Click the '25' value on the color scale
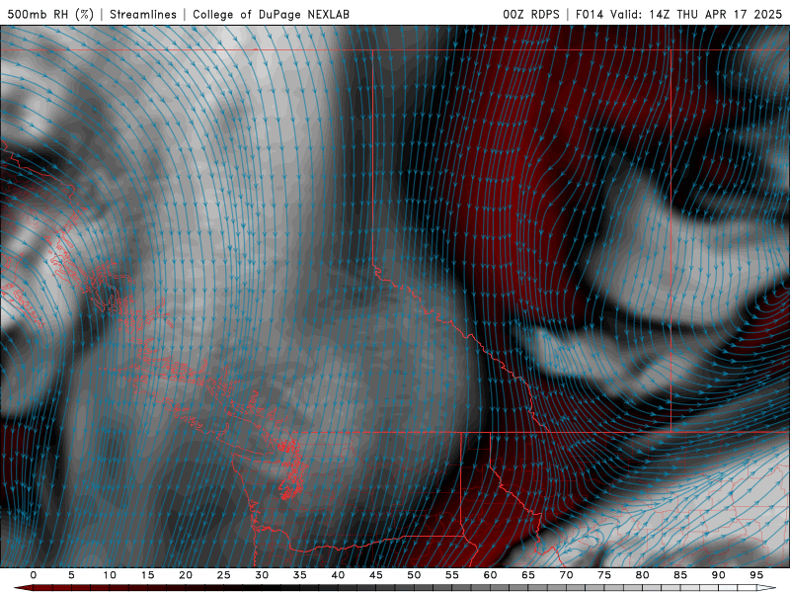This screenshot has height=593, width=790. [x=224, y=575]
